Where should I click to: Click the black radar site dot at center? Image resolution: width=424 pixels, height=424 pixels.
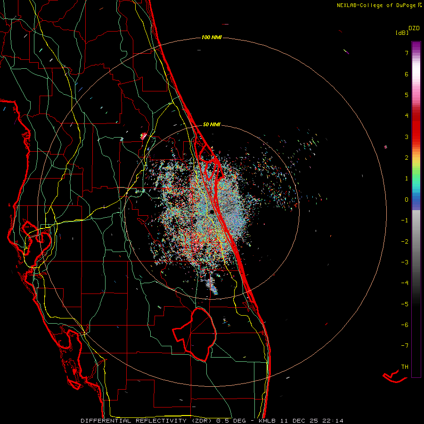[212, 212]
